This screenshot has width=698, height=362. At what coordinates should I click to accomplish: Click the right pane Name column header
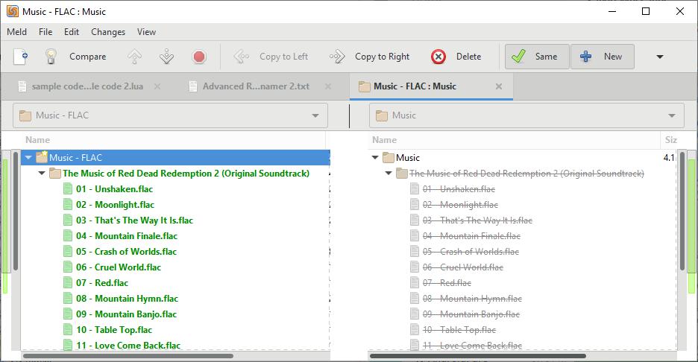[384, 139]
